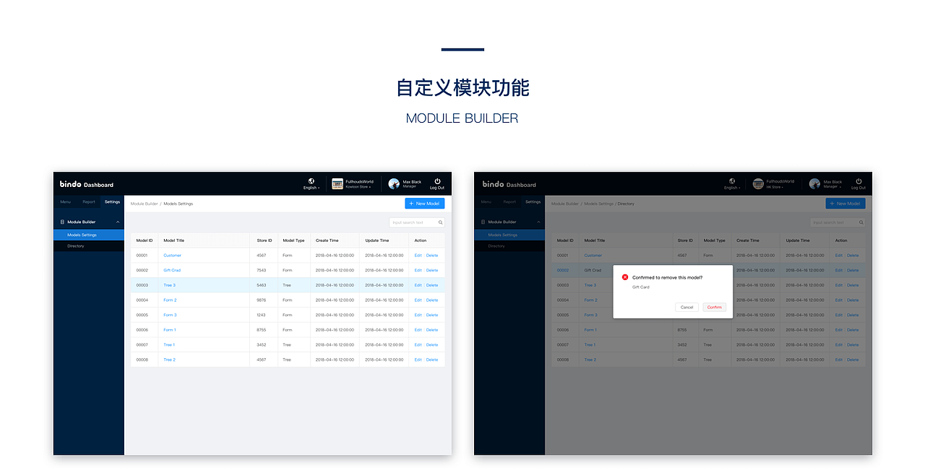Switch to Menu tab in HK Store dashboard
Image resolution: width=925 pixels, height=475 pixels.
click(x=486, y=202)
